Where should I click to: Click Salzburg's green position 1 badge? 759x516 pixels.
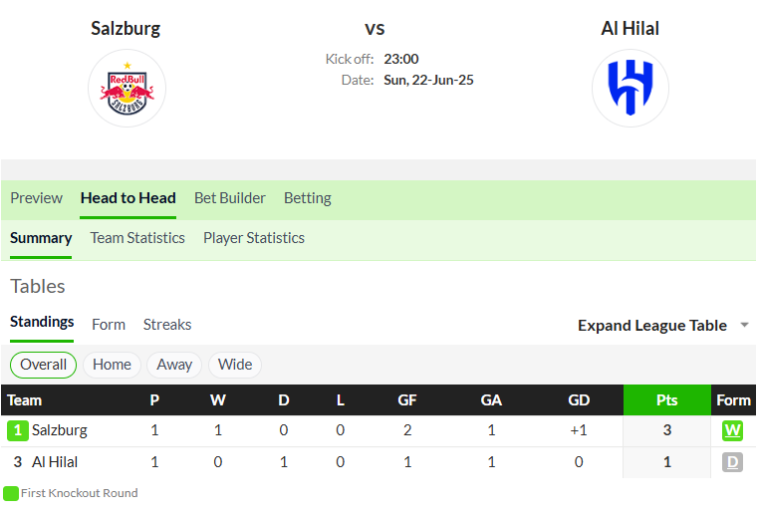point(17,430)
